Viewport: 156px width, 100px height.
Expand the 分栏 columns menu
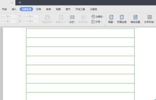tap(72, 19)
